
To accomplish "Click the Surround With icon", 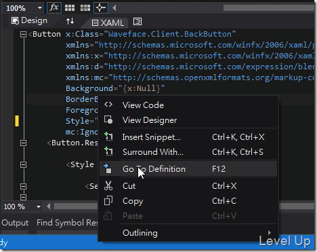I will pyautogui.click(x=108, y=151).
